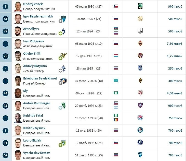Click the red banned-sign icon in Sly's row
Image resolution: width=186 pixels, height=161 pixels.
click(x=140, y=93)
